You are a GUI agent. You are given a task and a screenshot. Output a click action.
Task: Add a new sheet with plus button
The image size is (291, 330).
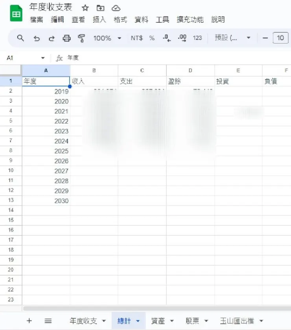point(29,321)
